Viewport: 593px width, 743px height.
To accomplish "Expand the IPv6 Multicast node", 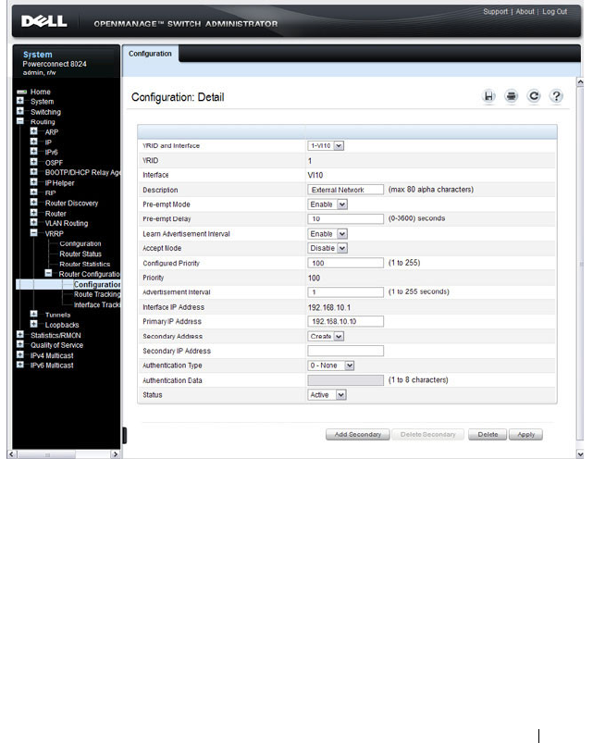I will [20, 365].
